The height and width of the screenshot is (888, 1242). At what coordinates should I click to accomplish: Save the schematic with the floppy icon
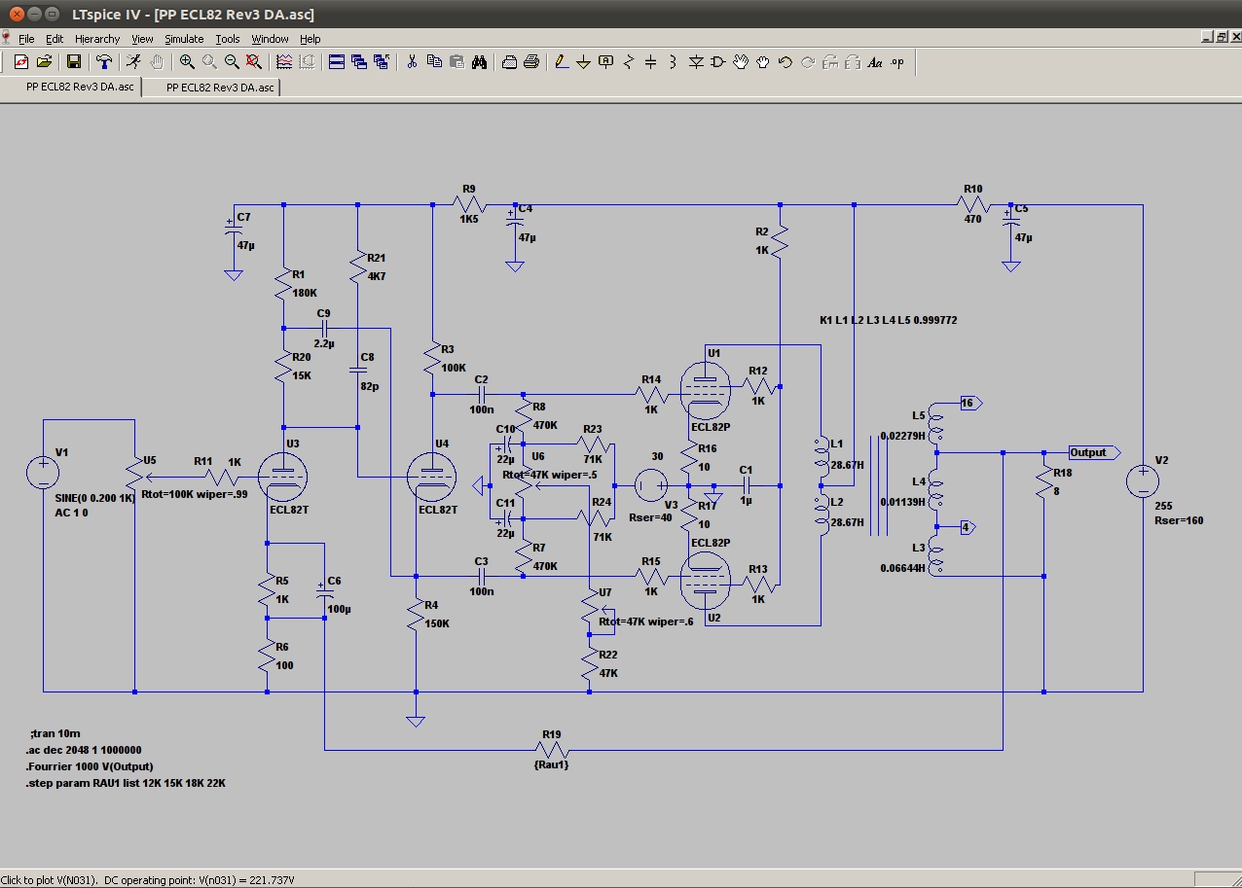click(x=73, y=62)
